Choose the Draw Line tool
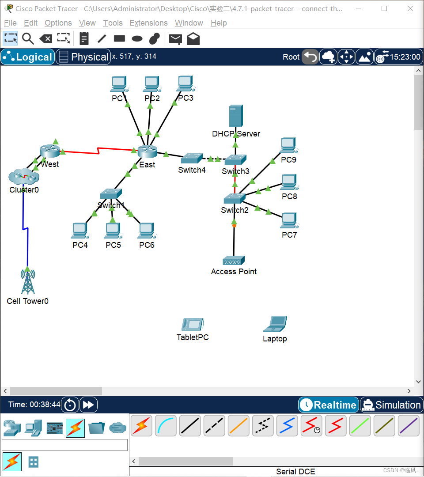This screenshot has width=424, height=477. 102,38
